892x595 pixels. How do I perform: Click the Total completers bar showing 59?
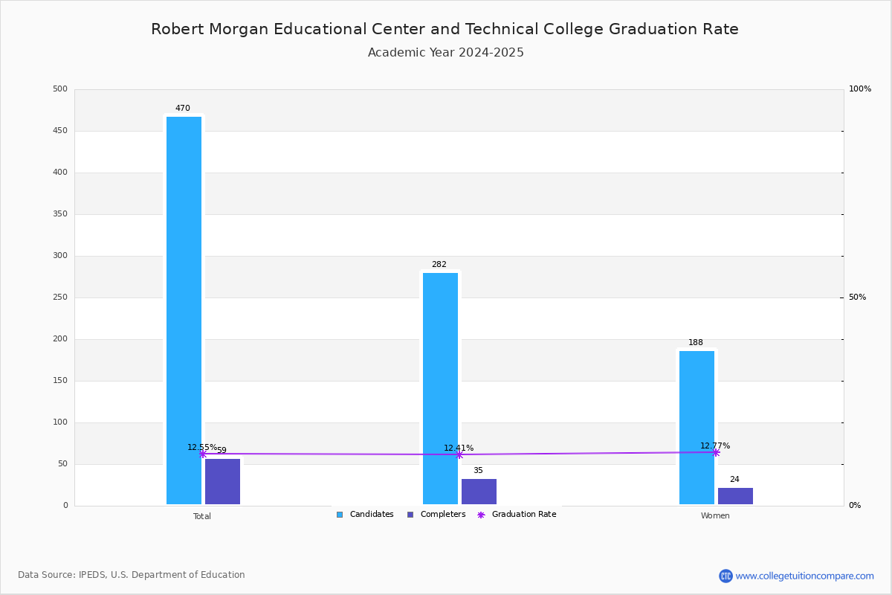[x=222, y=481]
